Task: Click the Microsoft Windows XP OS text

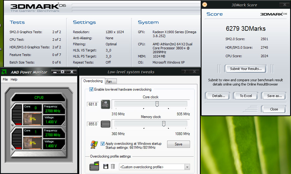Action: click(x=168, y=62)
